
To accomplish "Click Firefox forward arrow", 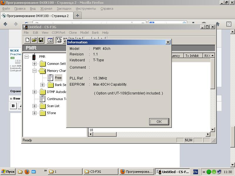I will pyautogui.click(x=16, y=24).
